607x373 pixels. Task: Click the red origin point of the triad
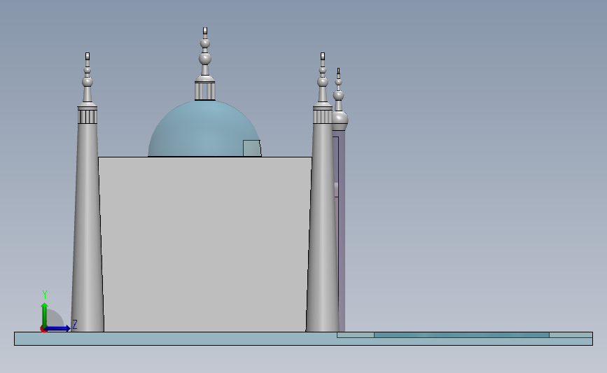(x=43, y=330)
